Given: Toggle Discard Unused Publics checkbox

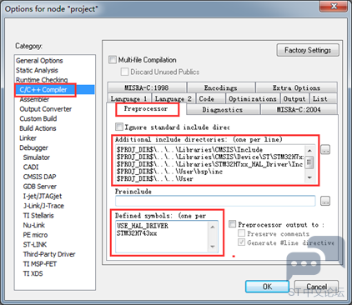Looking at the screenshot, I should click(124, 72).
